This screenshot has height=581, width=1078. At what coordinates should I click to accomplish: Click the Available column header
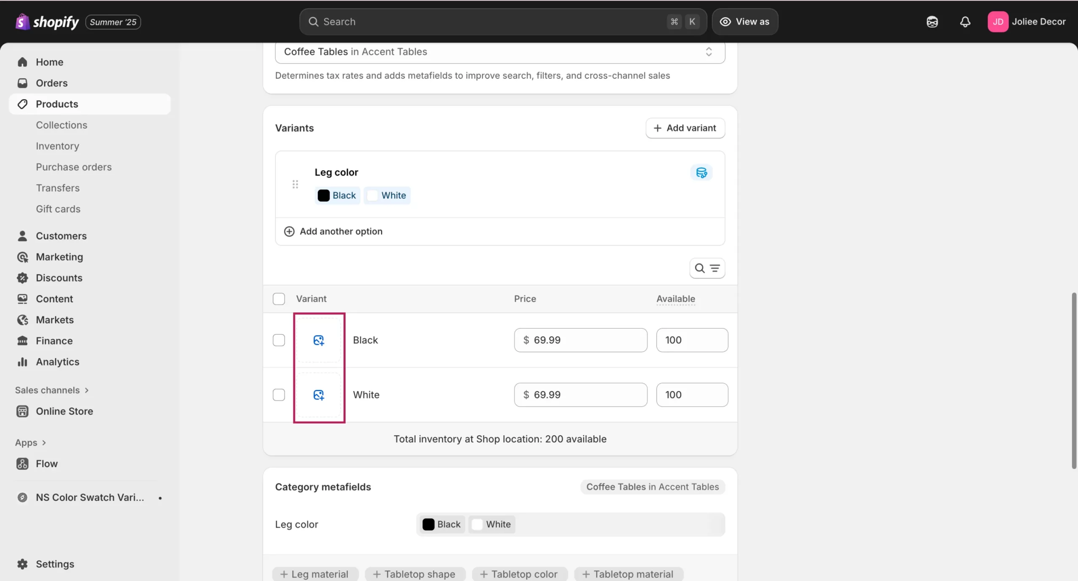pyautogui.click(x=675, y=299)
